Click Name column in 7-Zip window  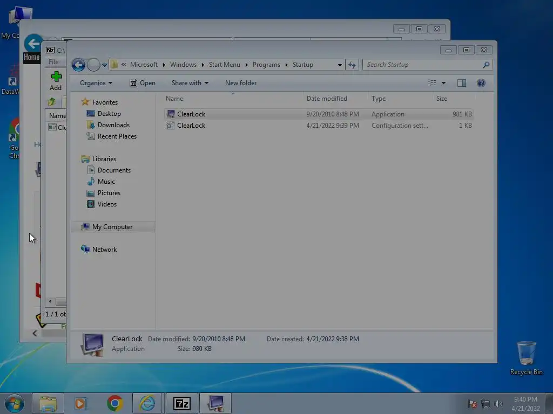pyautogui.click(x=57, y=116)
